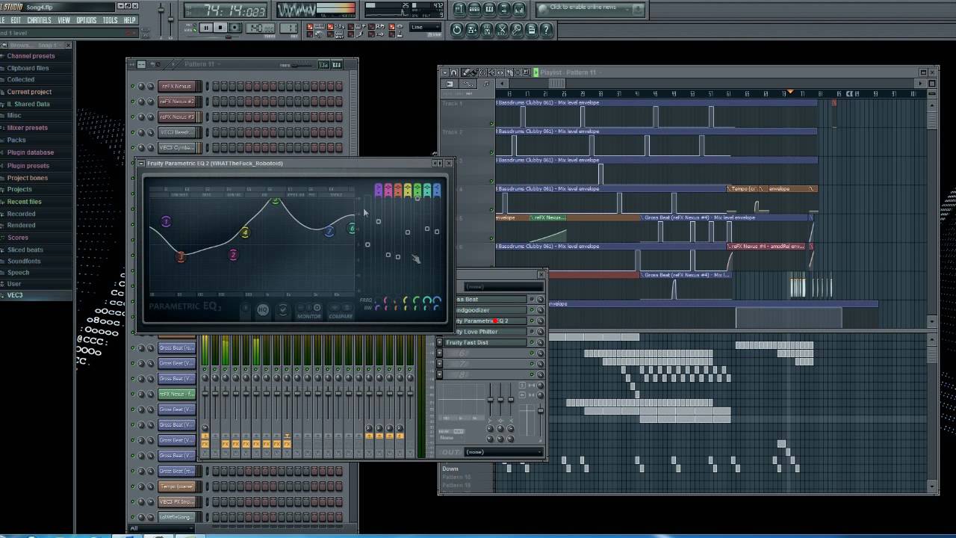Toggle the Fruity Love Philter slot on/off
Screen dimensions: 956x538
(532, 332)
